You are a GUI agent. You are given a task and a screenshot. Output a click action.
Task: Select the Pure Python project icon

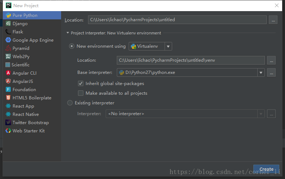pos(8,15)
